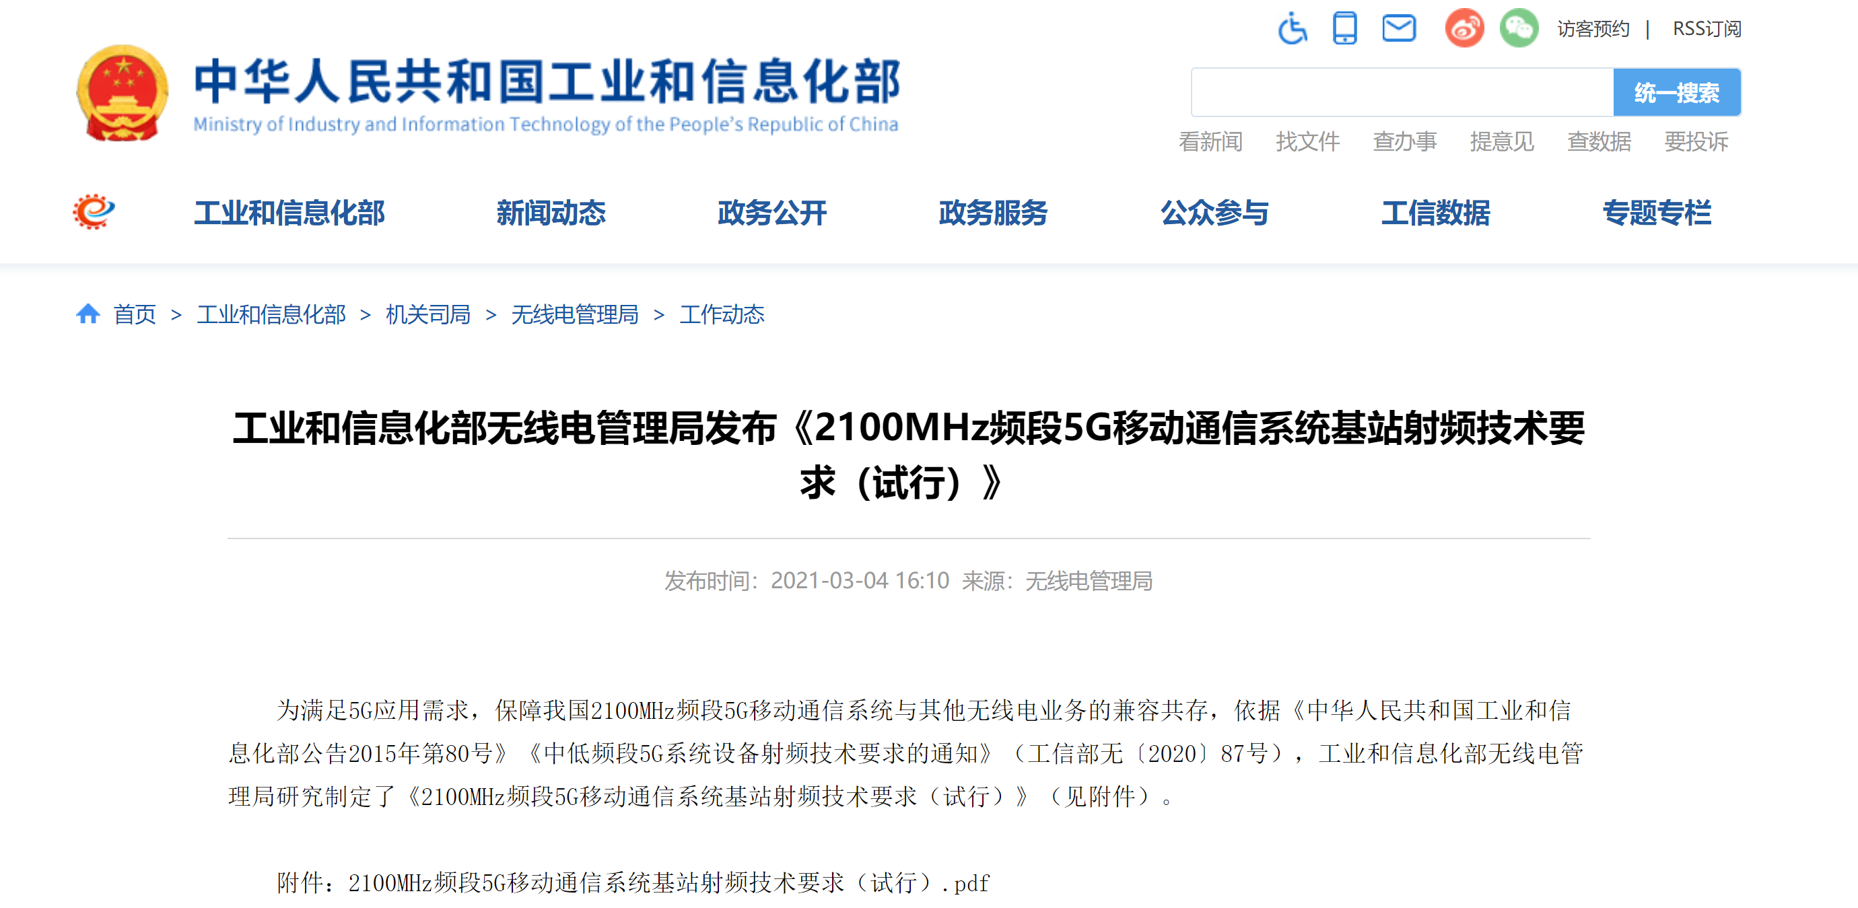Select 找文件 quick search option
This screenshot has width=1858, height=908.
pos(1307,141)
